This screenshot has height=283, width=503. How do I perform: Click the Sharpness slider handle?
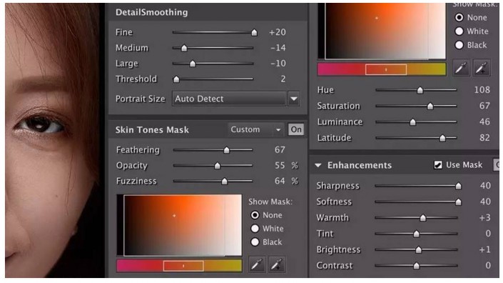(459, 186)
